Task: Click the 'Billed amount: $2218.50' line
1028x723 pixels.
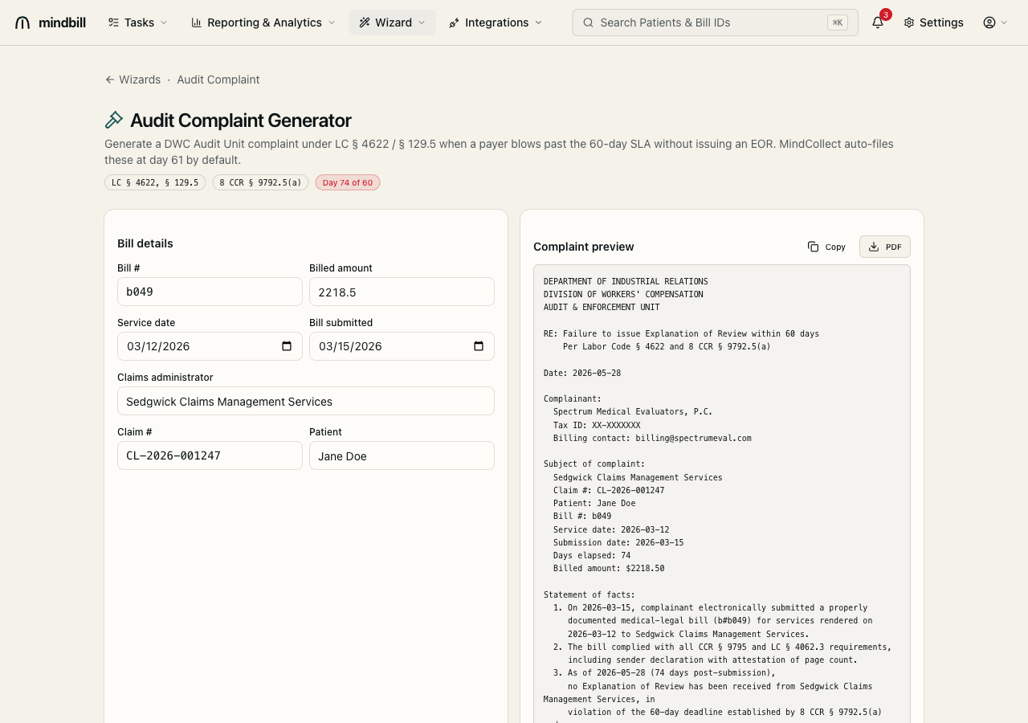Action: coord(609,568)
